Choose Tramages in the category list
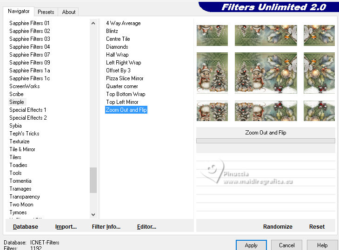 tap(20, 189)
